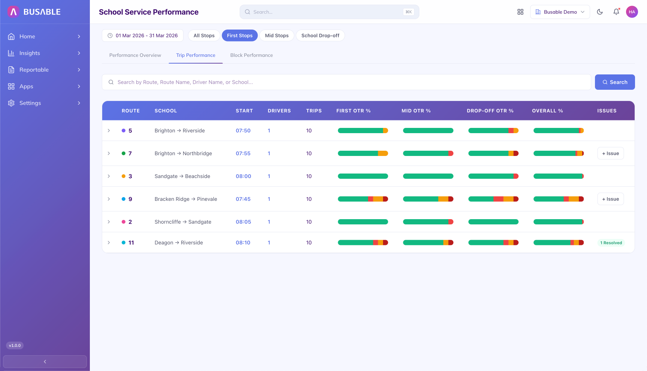Add issue for Brighton → Northbridge route
Viewport: 647px width, 371px height.
coord(611,153)
